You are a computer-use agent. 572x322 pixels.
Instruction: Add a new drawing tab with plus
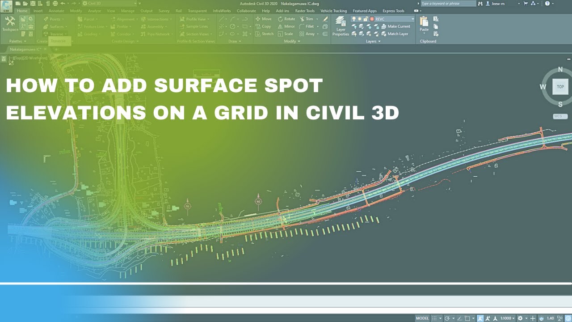click(x=56, y=49)
